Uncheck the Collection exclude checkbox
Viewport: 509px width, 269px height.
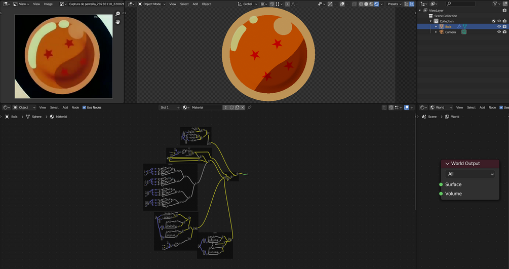[494, 21]
